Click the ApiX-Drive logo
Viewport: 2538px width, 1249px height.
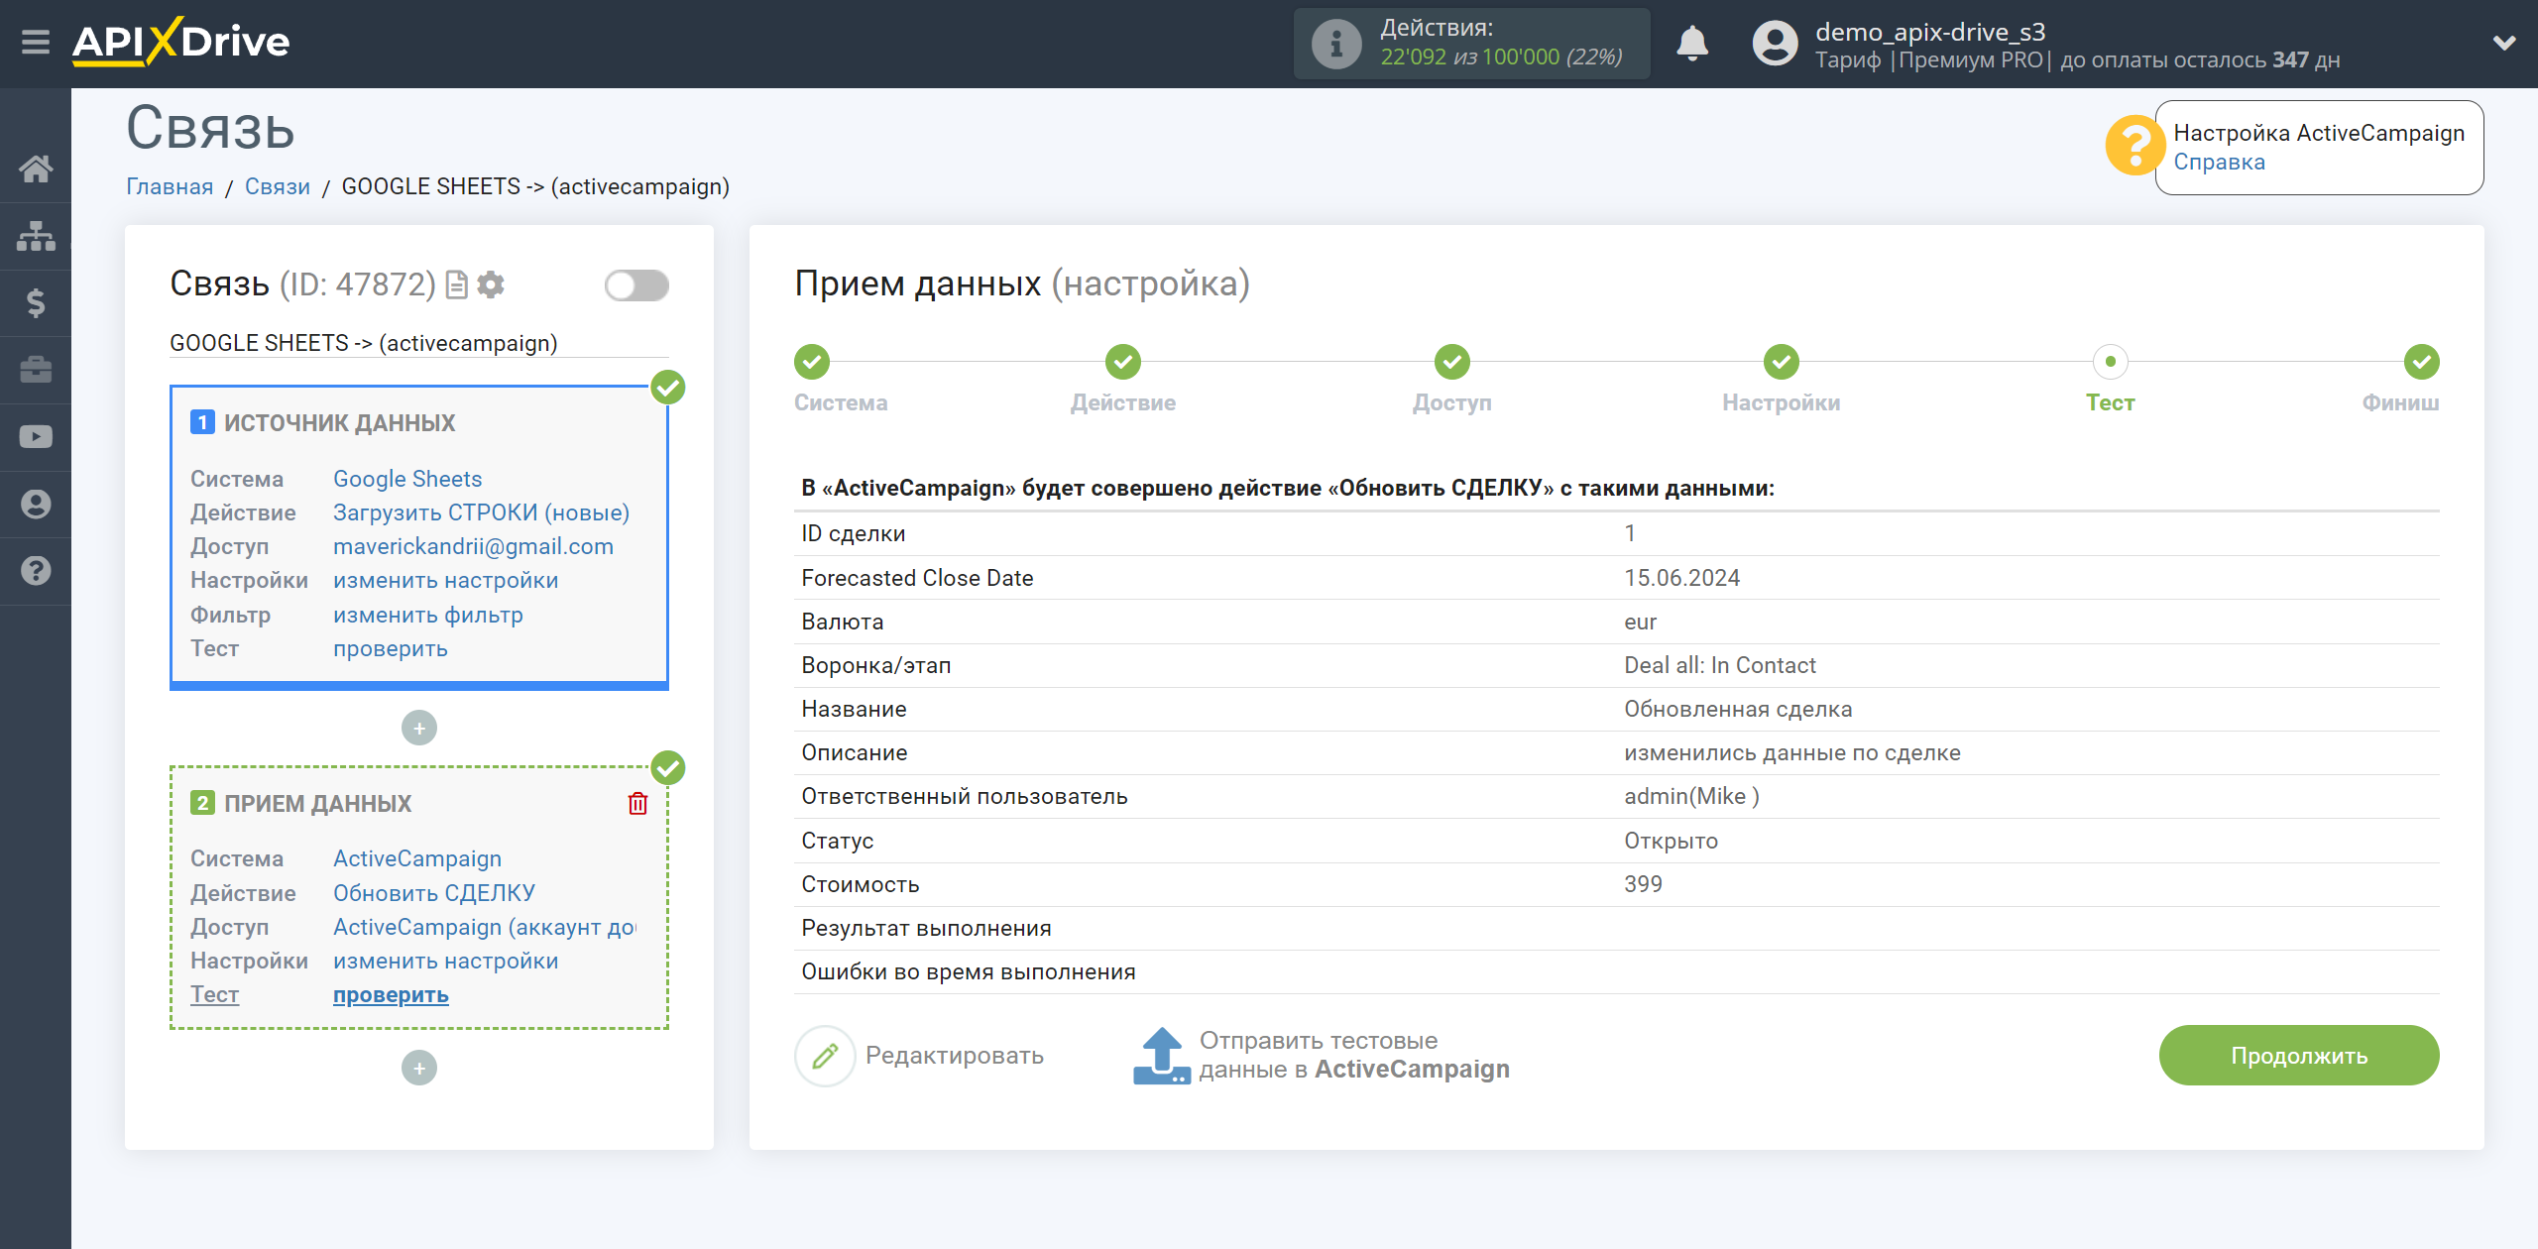(x=181, y=43)
